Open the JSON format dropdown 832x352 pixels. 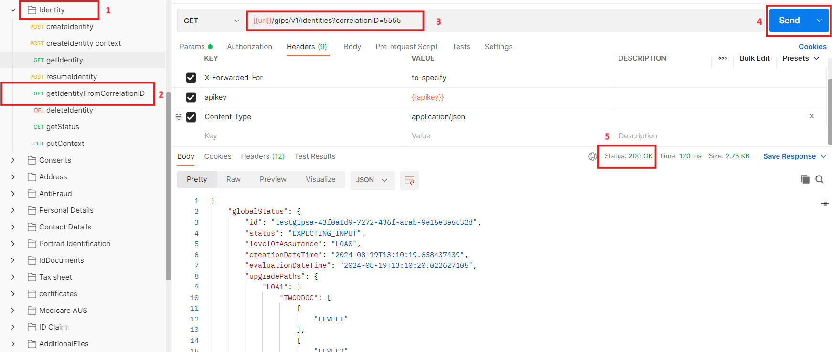(x=373, y=180)
